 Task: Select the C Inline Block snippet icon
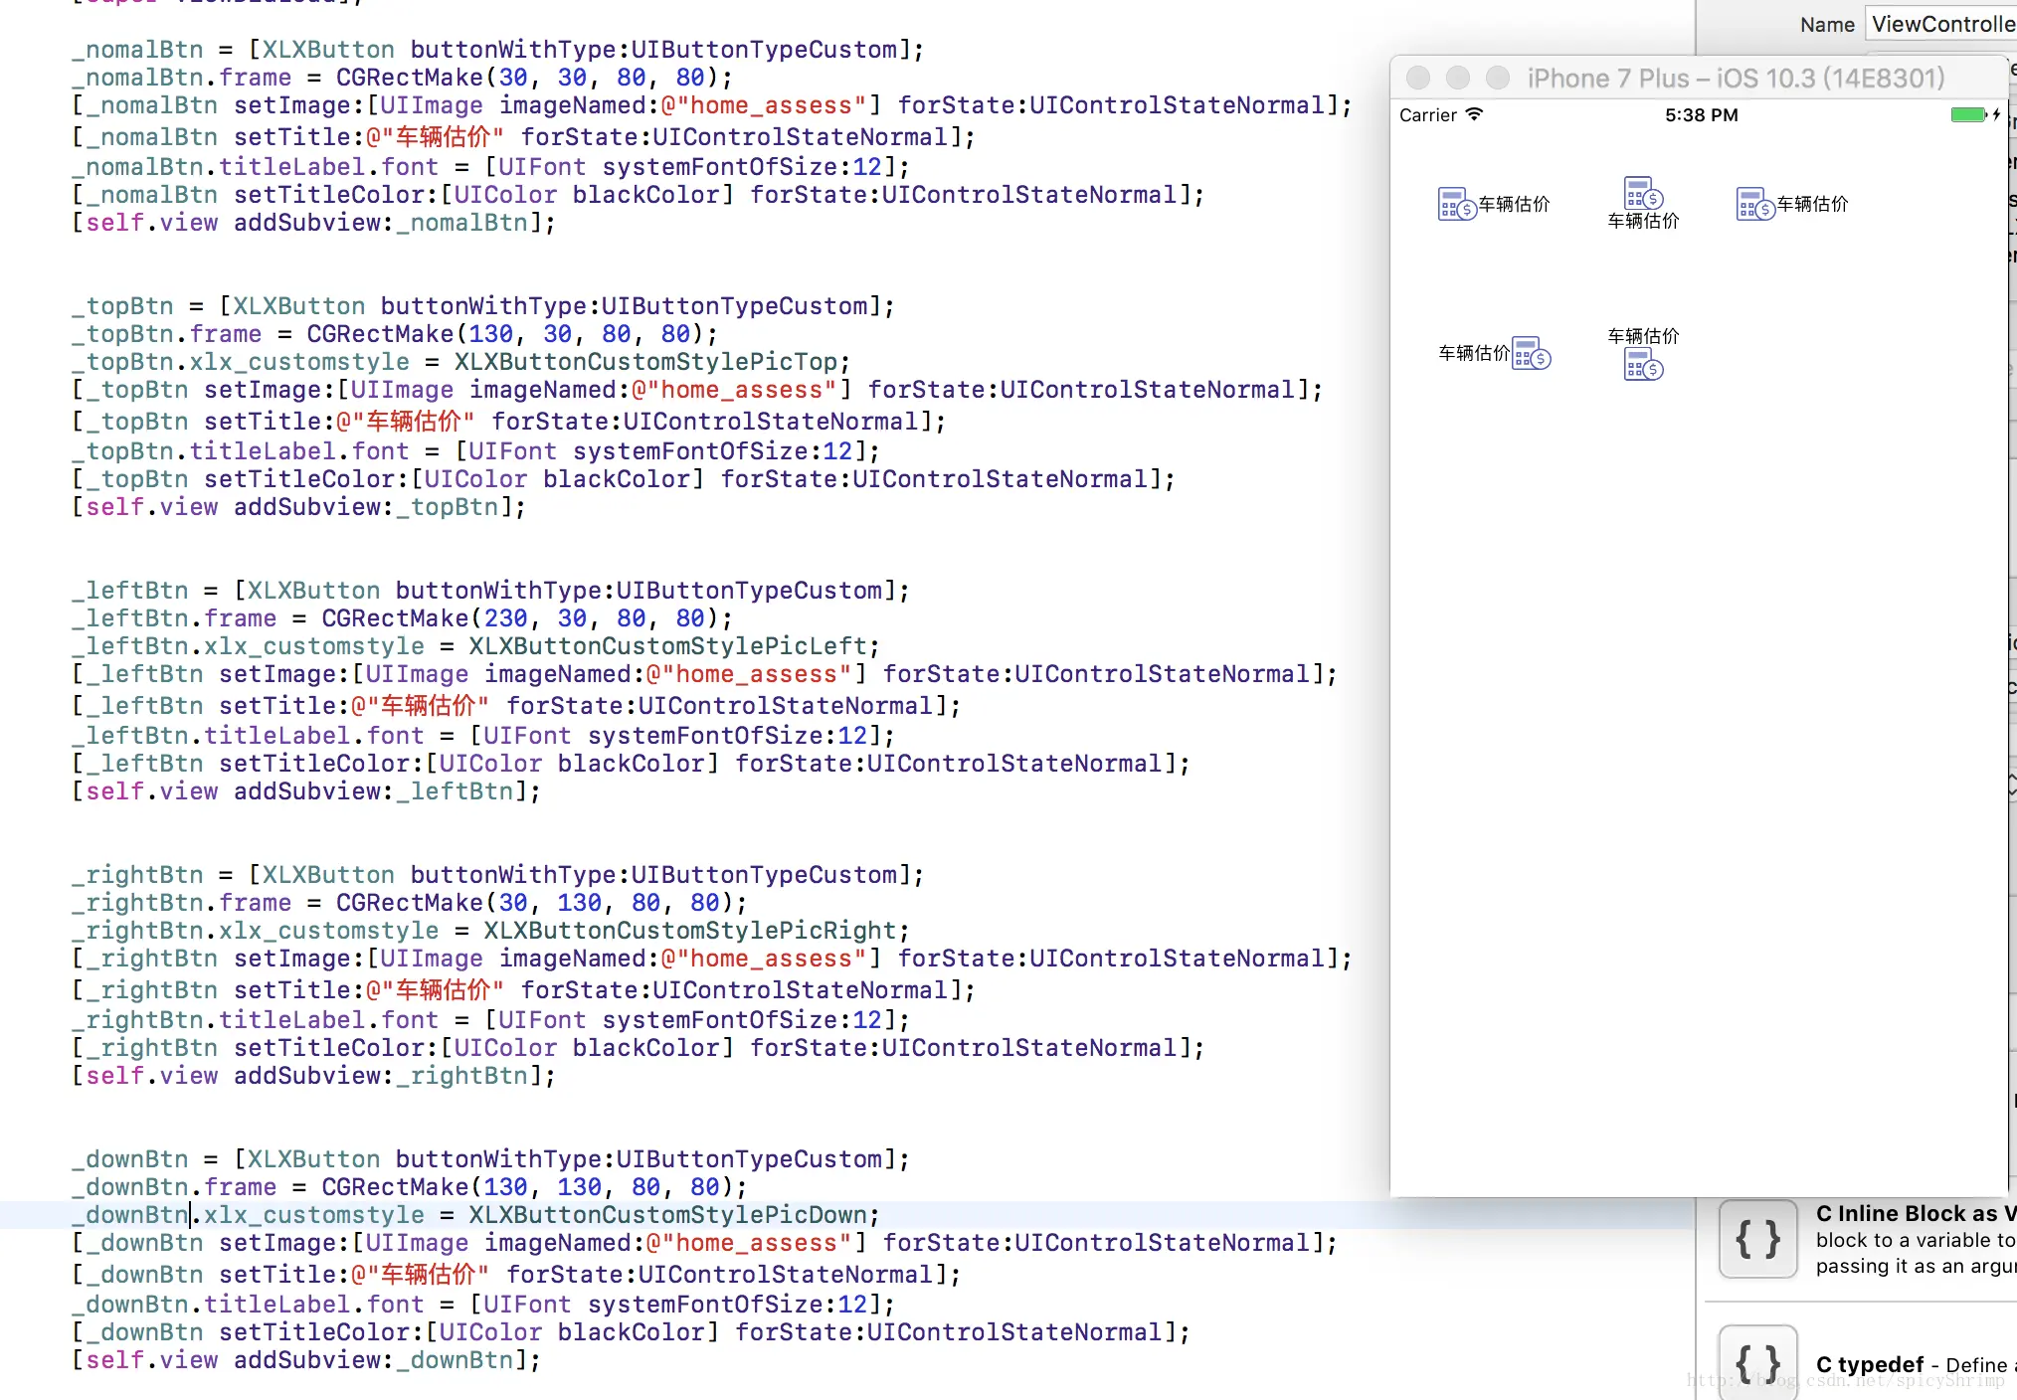[x=1757, y=1239]
